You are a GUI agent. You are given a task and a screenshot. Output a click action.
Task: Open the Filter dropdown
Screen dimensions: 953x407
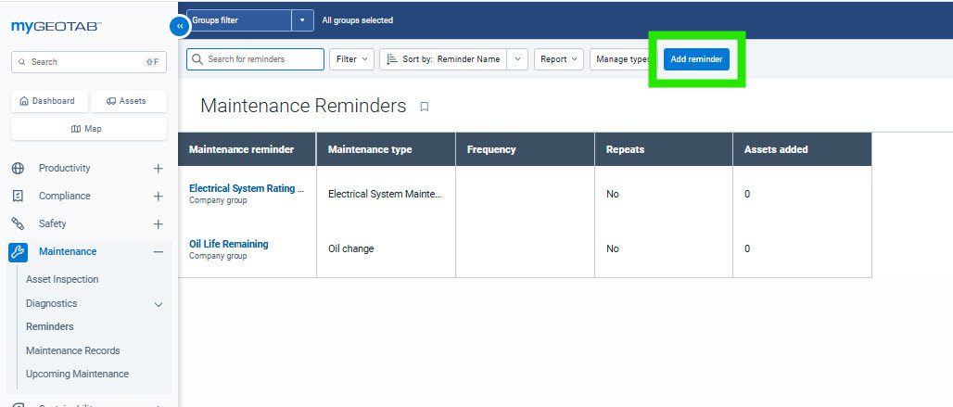[x=351, y=59]
